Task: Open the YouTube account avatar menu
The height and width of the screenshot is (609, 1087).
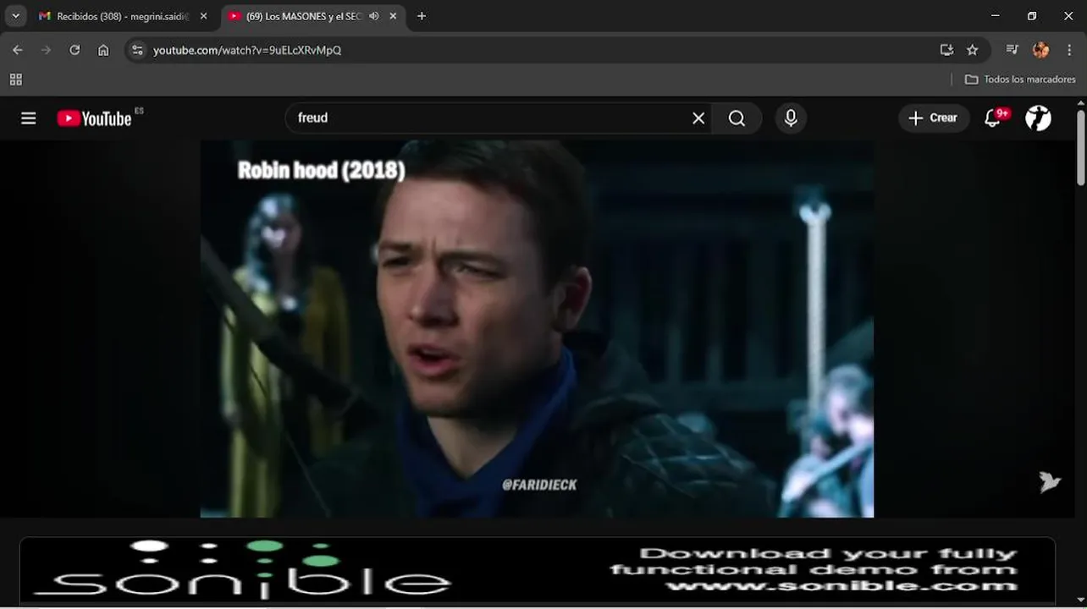Action: click(1038, 118)
